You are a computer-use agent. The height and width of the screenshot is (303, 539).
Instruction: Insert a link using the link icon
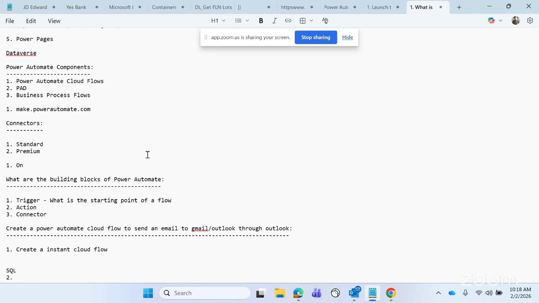288,21
